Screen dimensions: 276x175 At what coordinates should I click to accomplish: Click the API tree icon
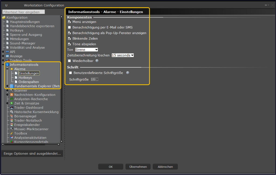click(x=7, y=52)
